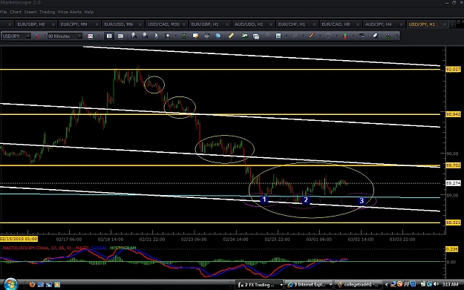
Task: Expand arrow next to crosshair tool
Action: pyautogui.click(x=175, y=36)
